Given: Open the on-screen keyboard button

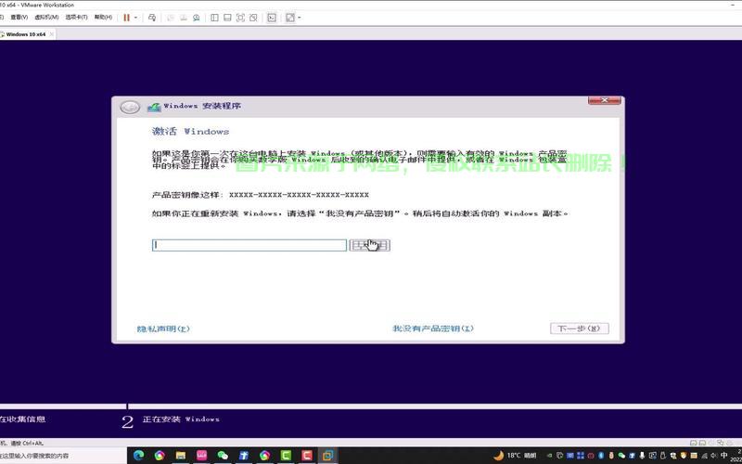Looking at the screenshot, I should point(369,245).
